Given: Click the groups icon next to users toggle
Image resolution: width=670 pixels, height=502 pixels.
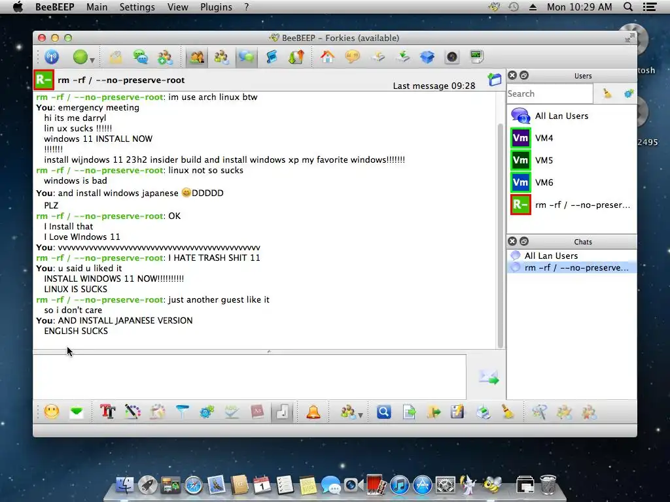Looking at the screenshot, I should click(x=221, y=57).
